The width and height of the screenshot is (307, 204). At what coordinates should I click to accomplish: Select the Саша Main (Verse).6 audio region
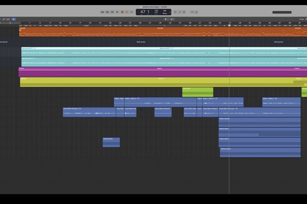click(x=163, y=112)
